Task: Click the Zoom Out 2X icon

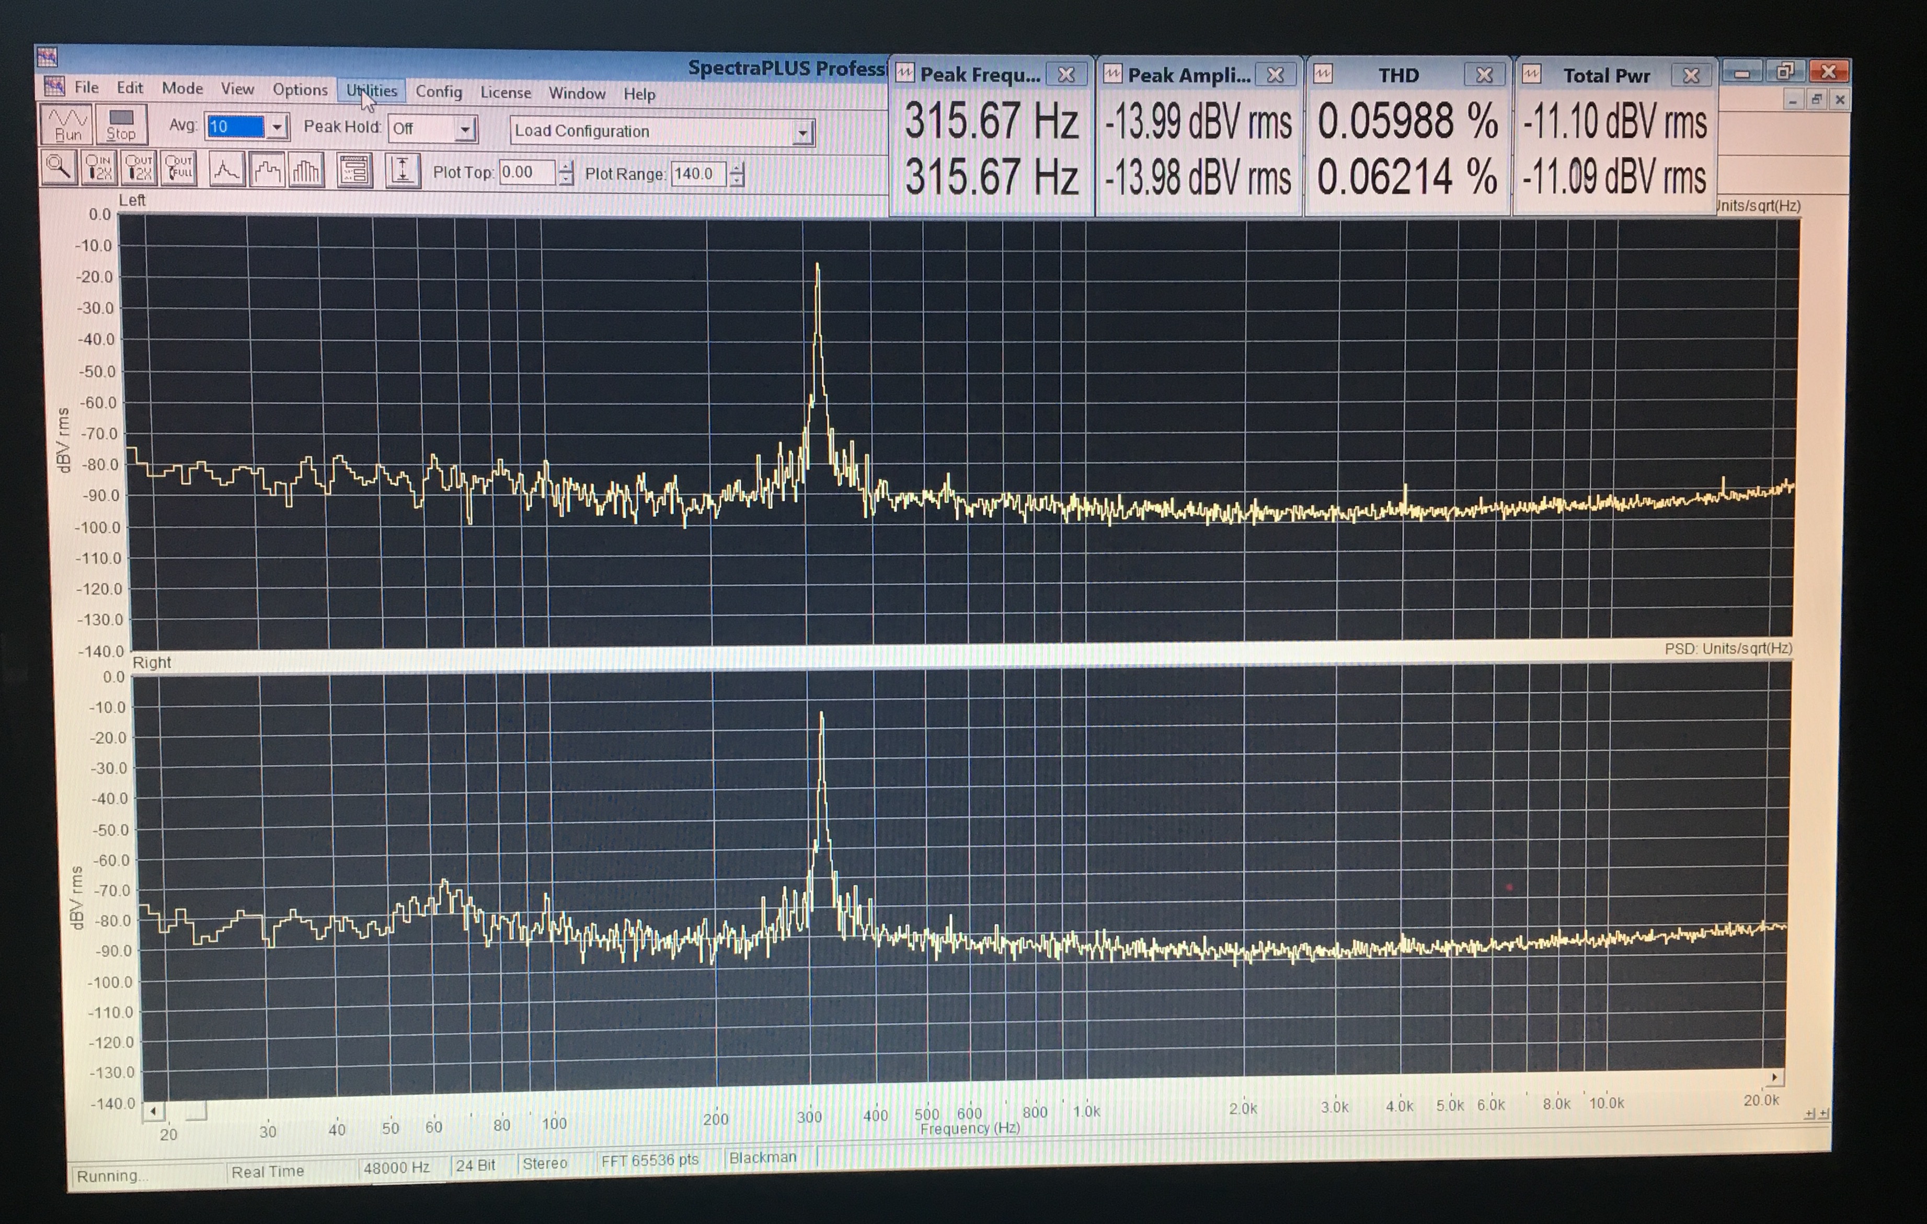Action: [x=139, y=168]
